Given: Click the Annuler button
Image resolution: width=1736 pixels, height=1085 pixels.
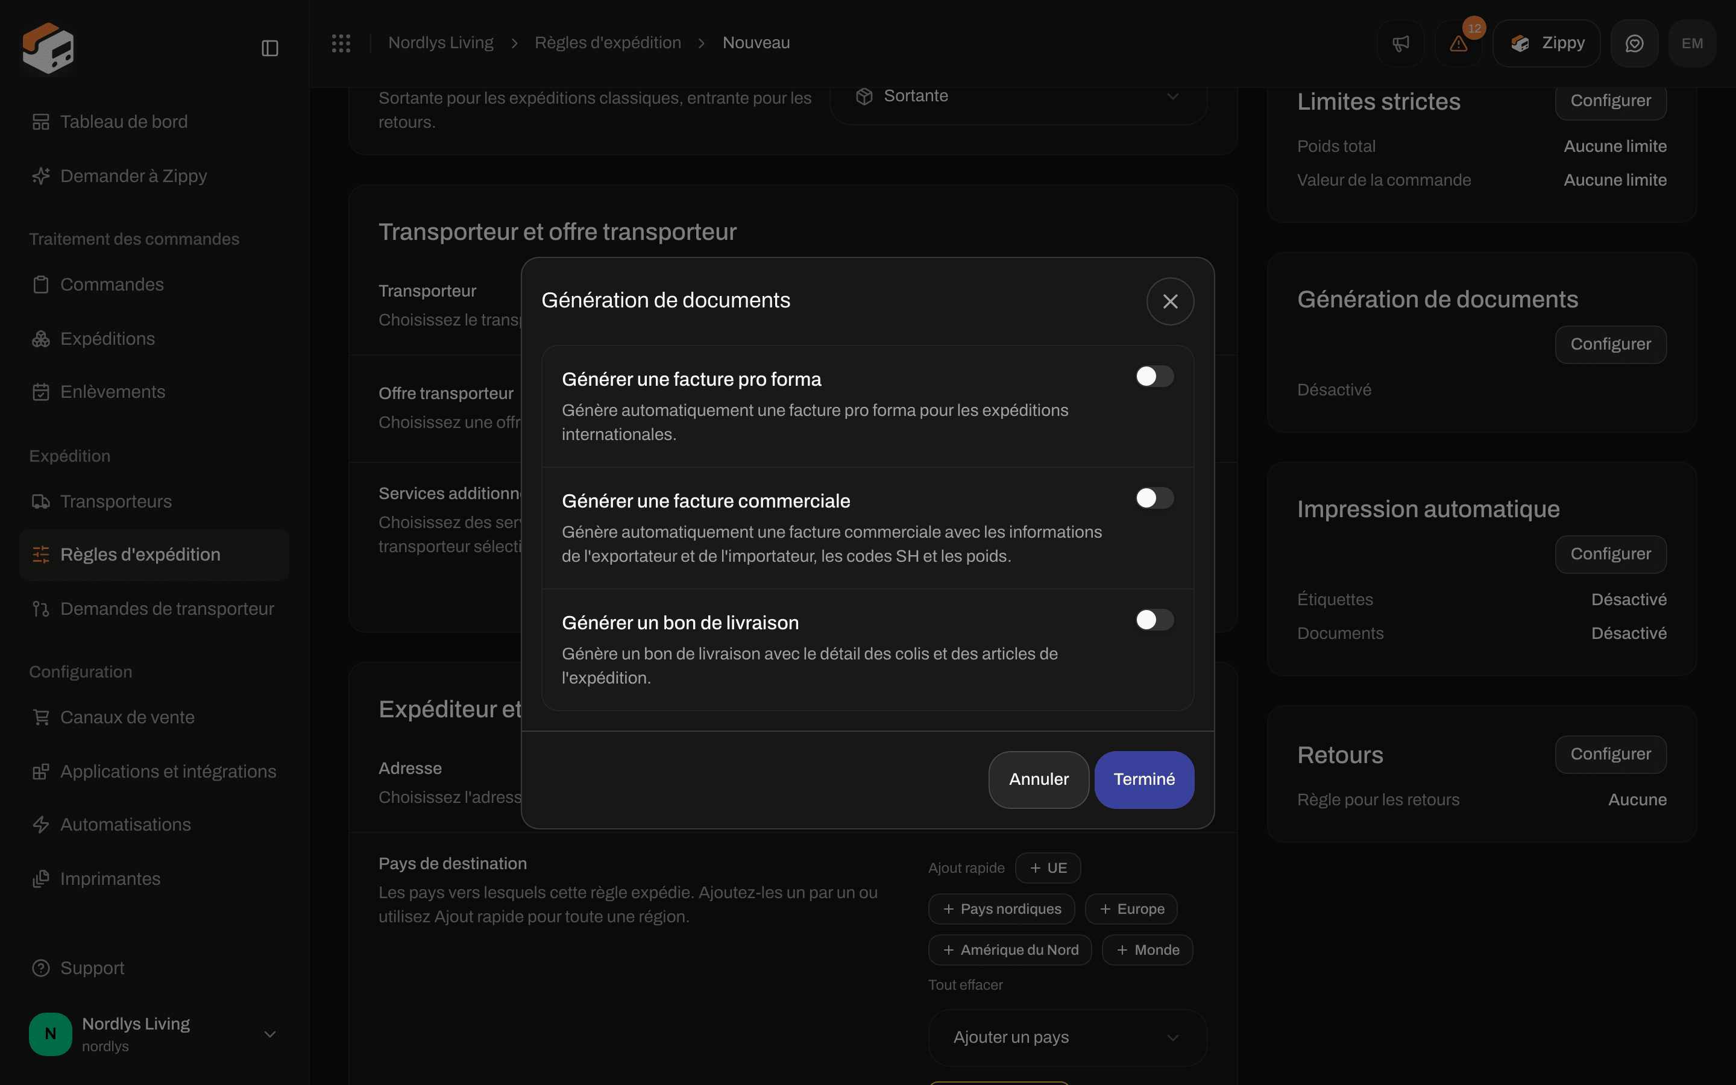Looking at the screenshot, I should 1039,779.
